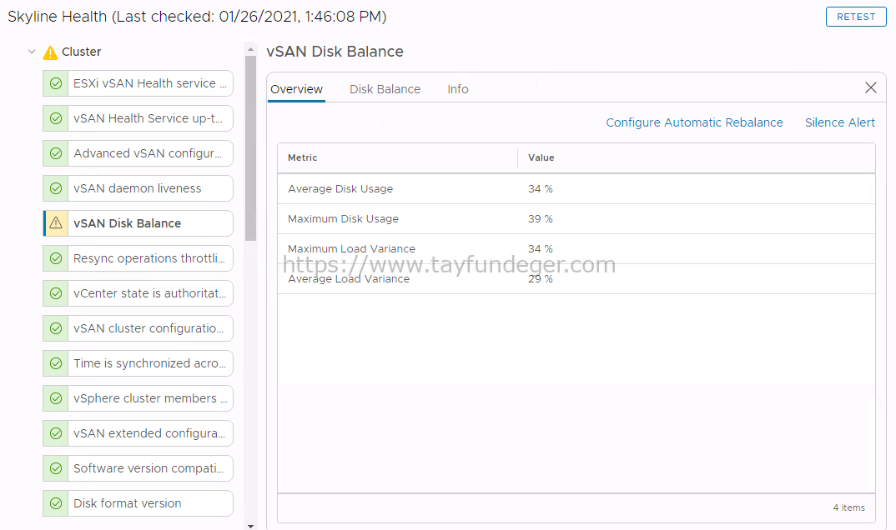The height and width of the screenshot is (530, 896).
Task: Open Configure Automatic Rebalance link
Action: click(x=694, y=122)
